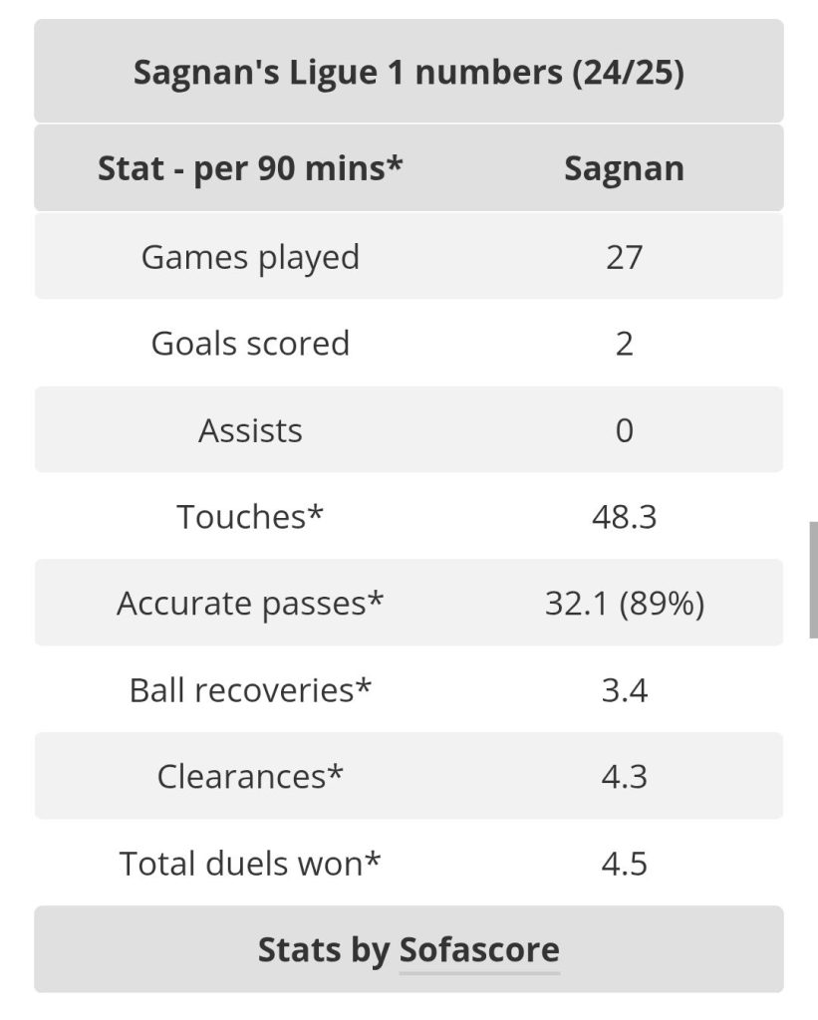
Task: Click the Ball recoveries value 3.4
Action: pos(624,690)
